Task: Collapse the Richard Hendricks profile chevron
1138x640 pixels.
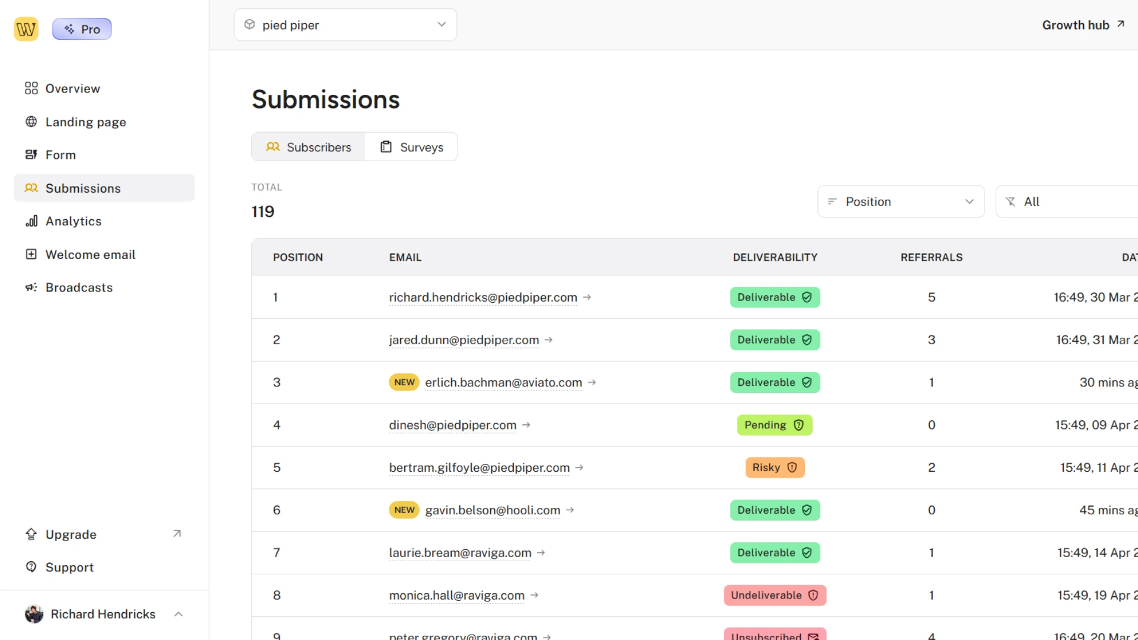Action: tap(178, 615)
